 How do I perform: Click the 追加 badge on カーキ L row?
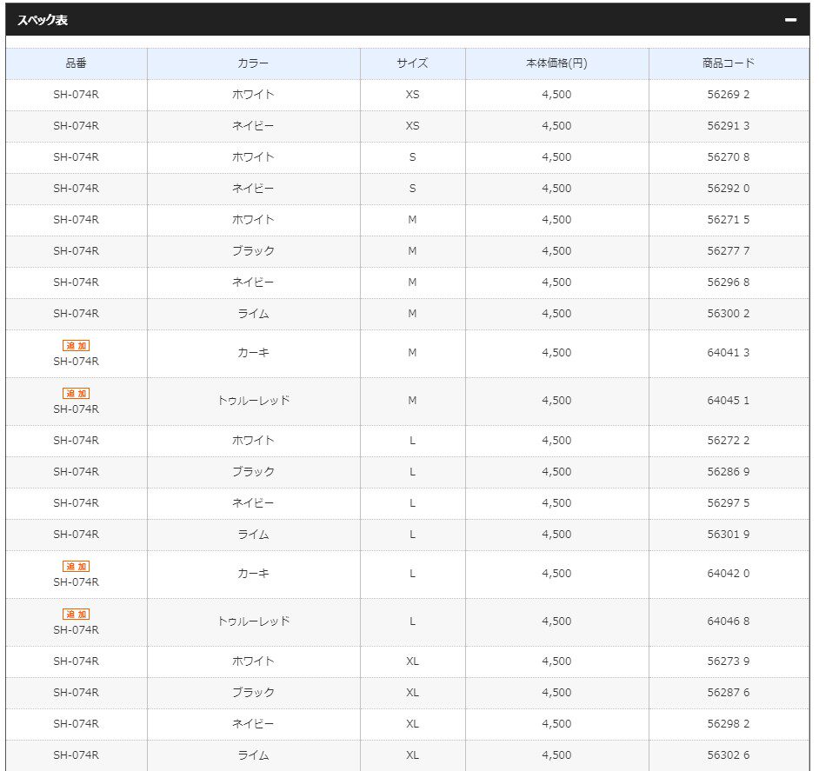(76, 567)
